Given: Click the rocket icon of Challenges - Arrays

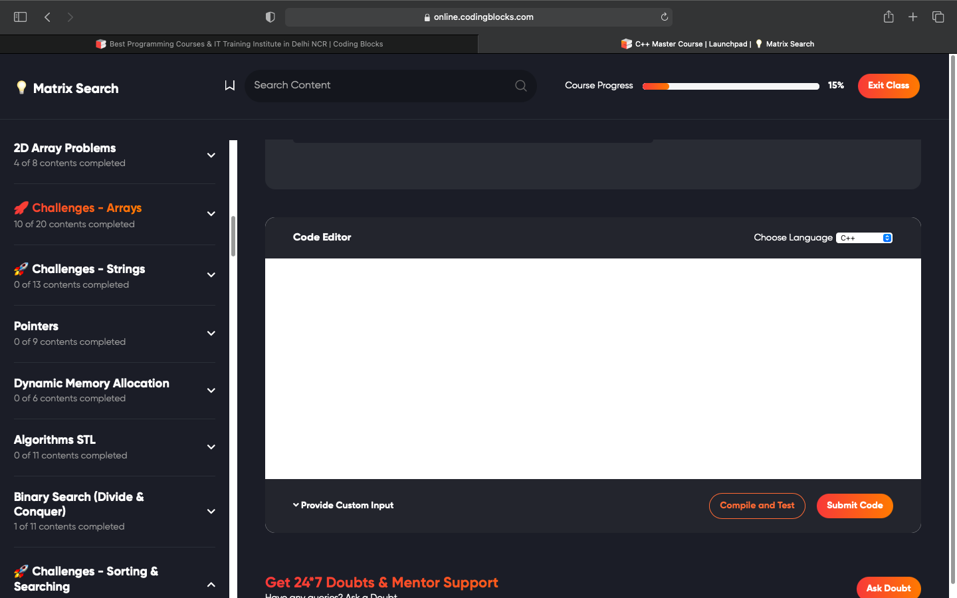Looking at the screenshot, I should click(x=21, y=208).
